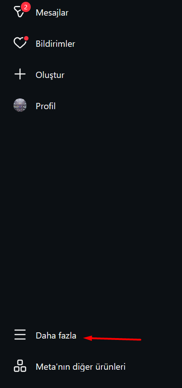Click the red arrow's pointed arrowhead
Screen dimensions: 182x388
point(87,338)
